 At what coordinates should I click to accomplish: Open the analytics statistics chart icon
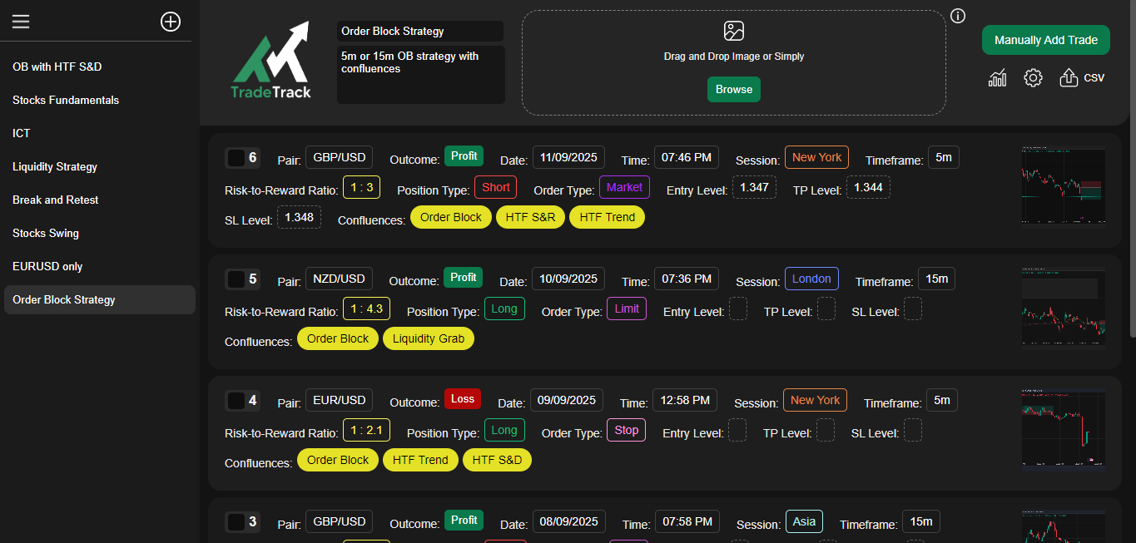[997, 77]
